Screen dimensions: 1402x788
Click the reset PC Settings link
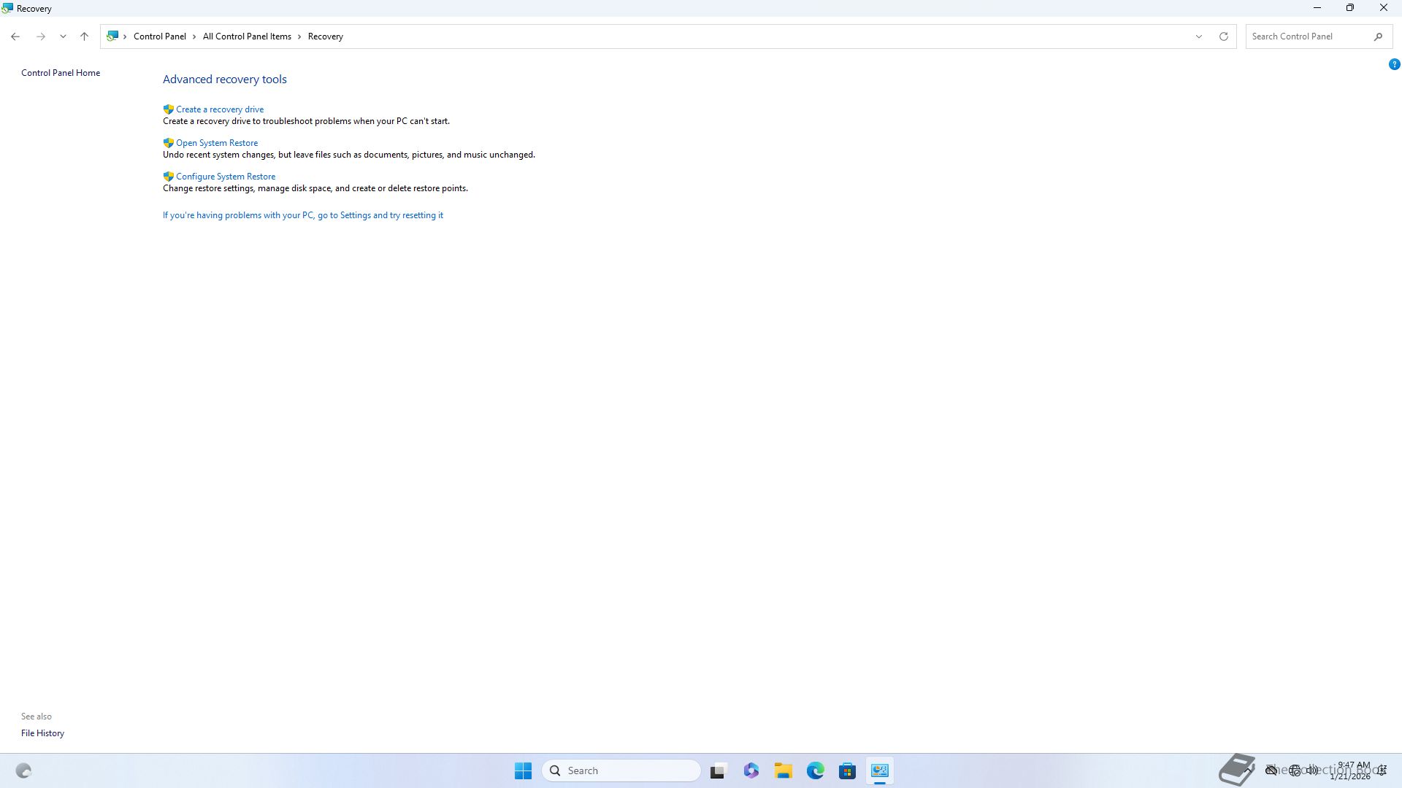tap(302, 215)
